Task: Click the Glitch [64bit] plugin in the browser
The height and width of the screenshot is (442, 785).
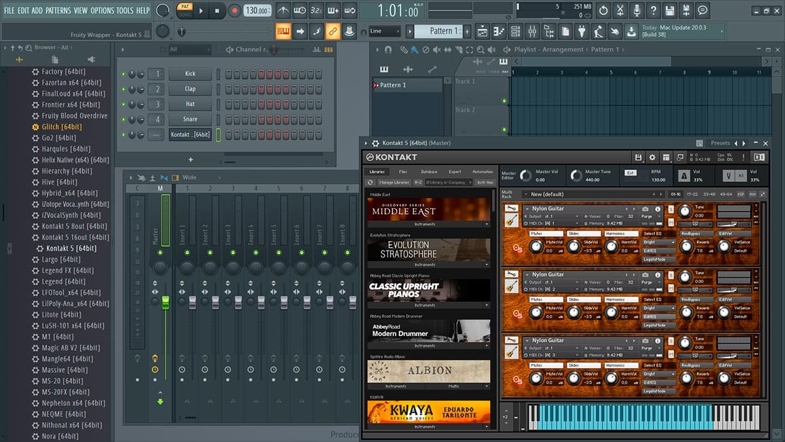Action: [x=61, y=127]
